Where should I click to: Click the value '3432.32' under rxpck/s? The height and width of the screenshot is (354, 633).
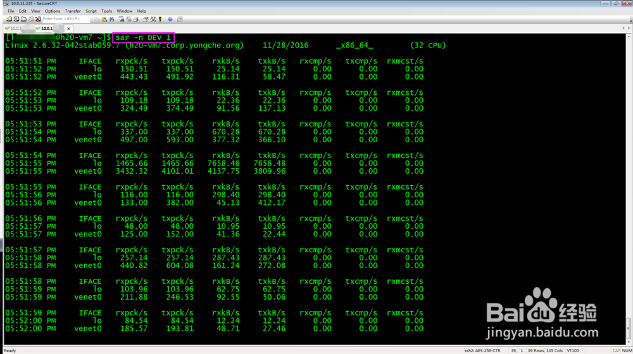coord(132,171)
